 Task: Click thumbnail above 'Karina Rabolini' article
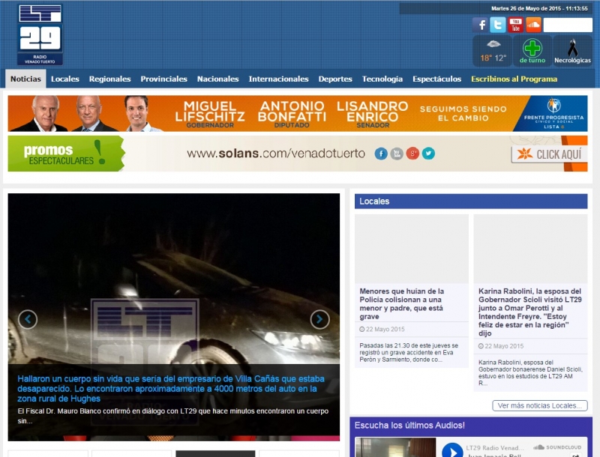point(530,249)
